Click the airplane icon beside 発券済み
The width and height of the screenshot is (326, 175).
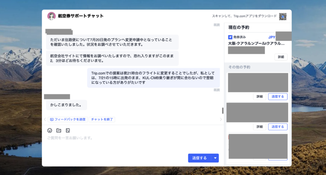(230, 37)
